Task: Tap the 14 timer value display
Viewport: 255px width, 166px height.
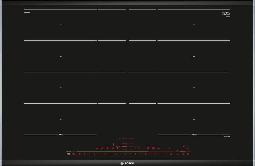Action: click(x=183, y=147)
